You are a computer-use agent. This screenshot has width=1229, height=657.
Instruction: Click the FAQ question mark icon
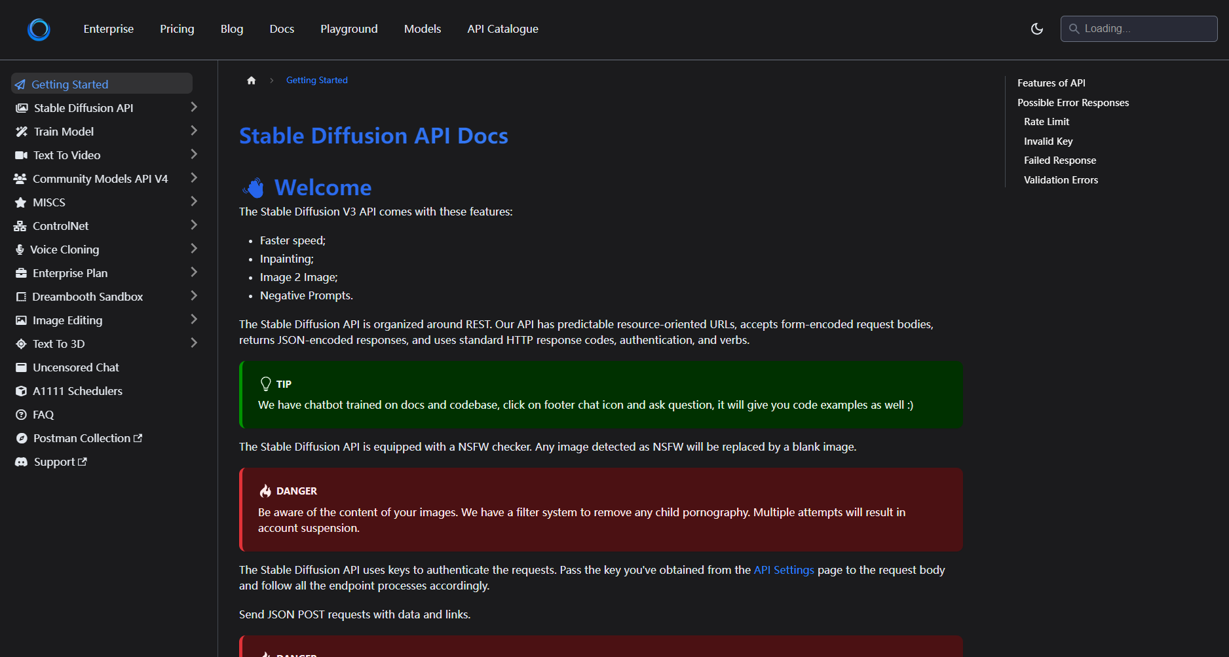click(x=21, y=415)
